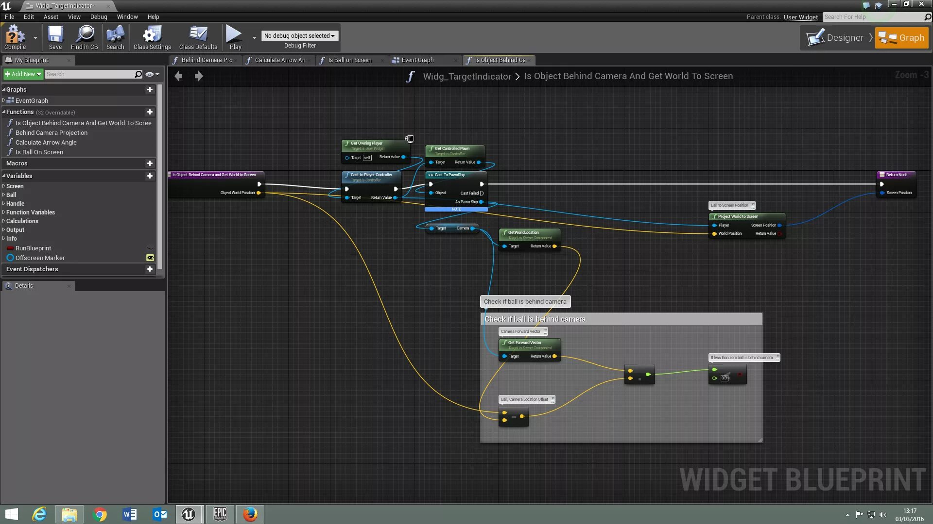
Task: Select Behind Camera Projection function
Action: (51, 132)
